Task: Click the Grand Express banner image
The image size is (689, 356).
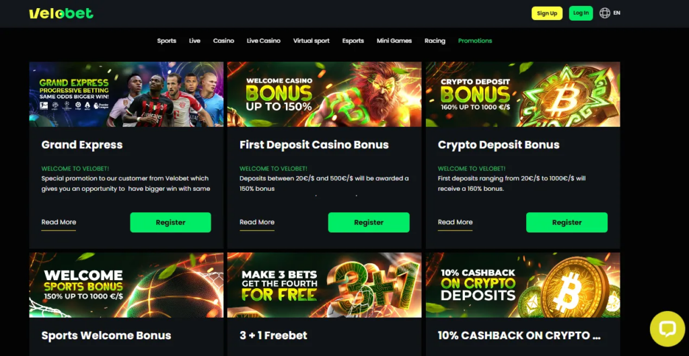Action: pyautogui.click(x=126, y=94)
